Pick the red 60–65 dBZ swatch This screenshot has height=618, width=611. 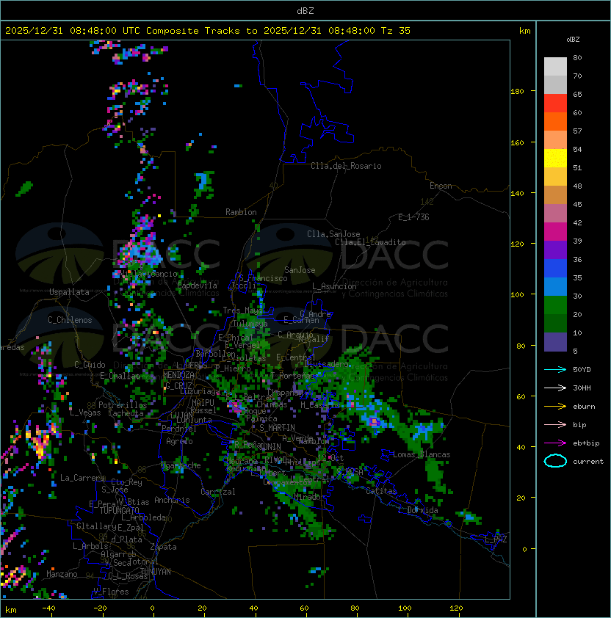tap(555, 103)
